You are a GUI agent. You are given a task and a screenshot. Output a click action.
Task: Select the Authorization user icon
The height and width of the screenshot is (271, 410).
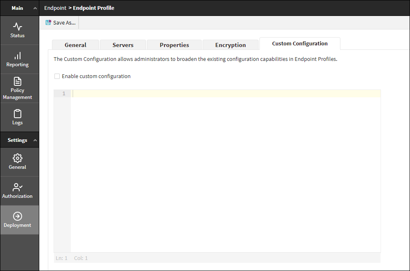[x=18, y=188]
